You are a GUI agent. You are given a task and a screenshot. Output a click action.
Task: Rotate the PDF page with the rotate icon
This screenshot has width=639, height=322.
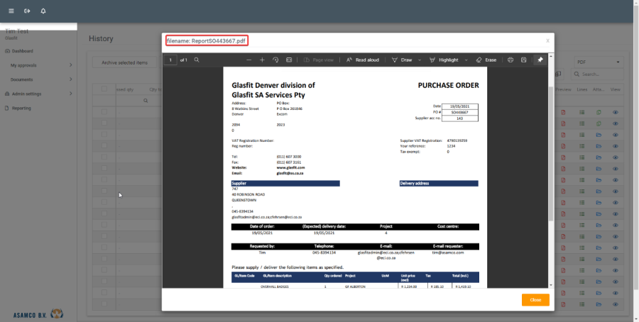(x=275, y=60)
